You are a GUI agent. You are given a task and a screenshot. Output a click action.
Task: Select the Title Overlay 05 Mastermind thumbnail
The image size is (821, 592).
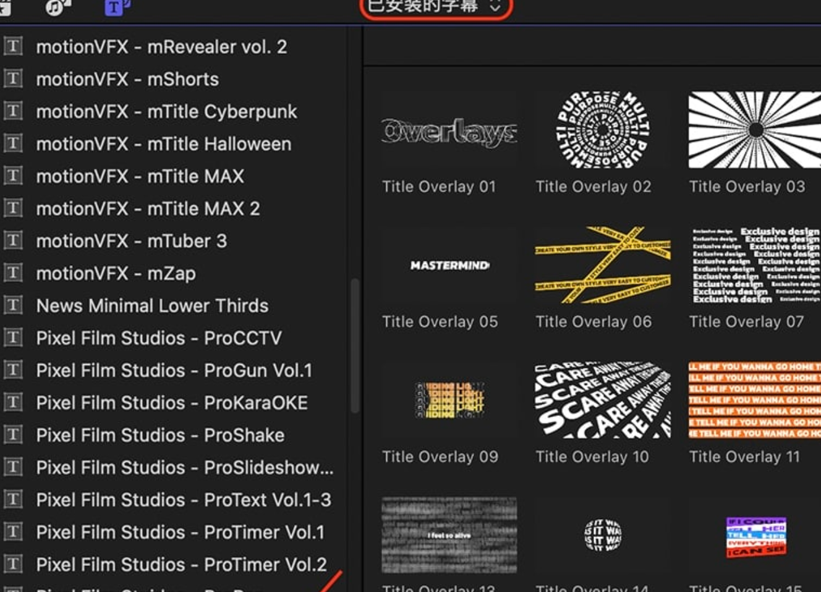[x=449, y=265]
